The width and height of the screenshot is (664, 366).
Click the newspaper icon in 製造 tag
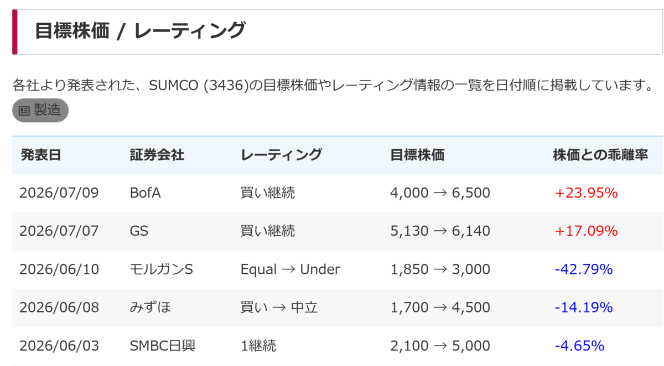click(x=24, y=110)
